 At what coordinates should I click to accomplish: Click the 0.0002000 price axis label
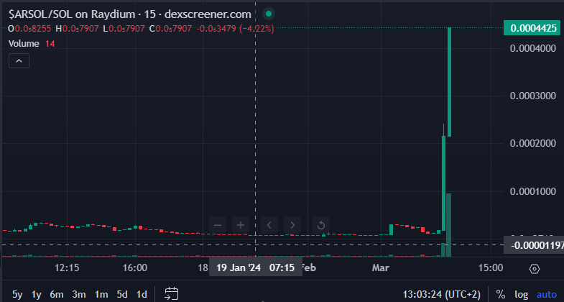[x=532, y=144]
